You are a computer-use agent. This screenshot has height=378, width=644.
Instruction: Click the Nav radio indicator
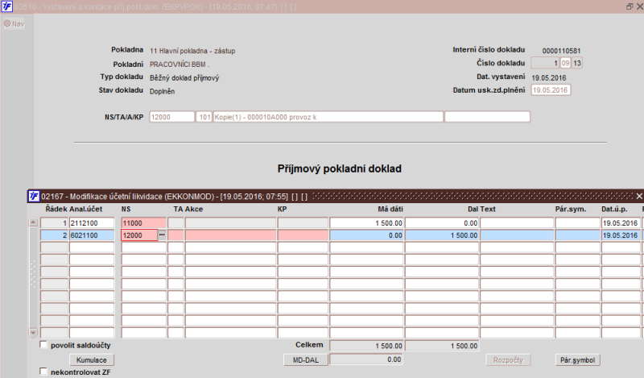click(x=7, y=23)
